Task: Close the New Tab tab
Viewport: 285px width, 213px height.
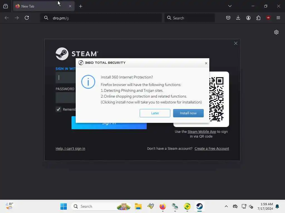Action: [x=70, y=6]
